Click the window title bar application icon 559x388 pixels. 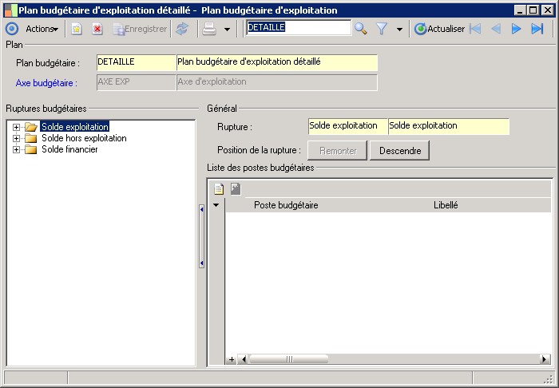pos(10,10)
